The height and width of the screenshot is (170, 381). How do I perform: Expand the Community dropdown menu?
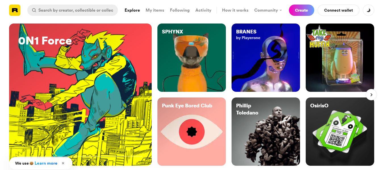coord(268,10)
